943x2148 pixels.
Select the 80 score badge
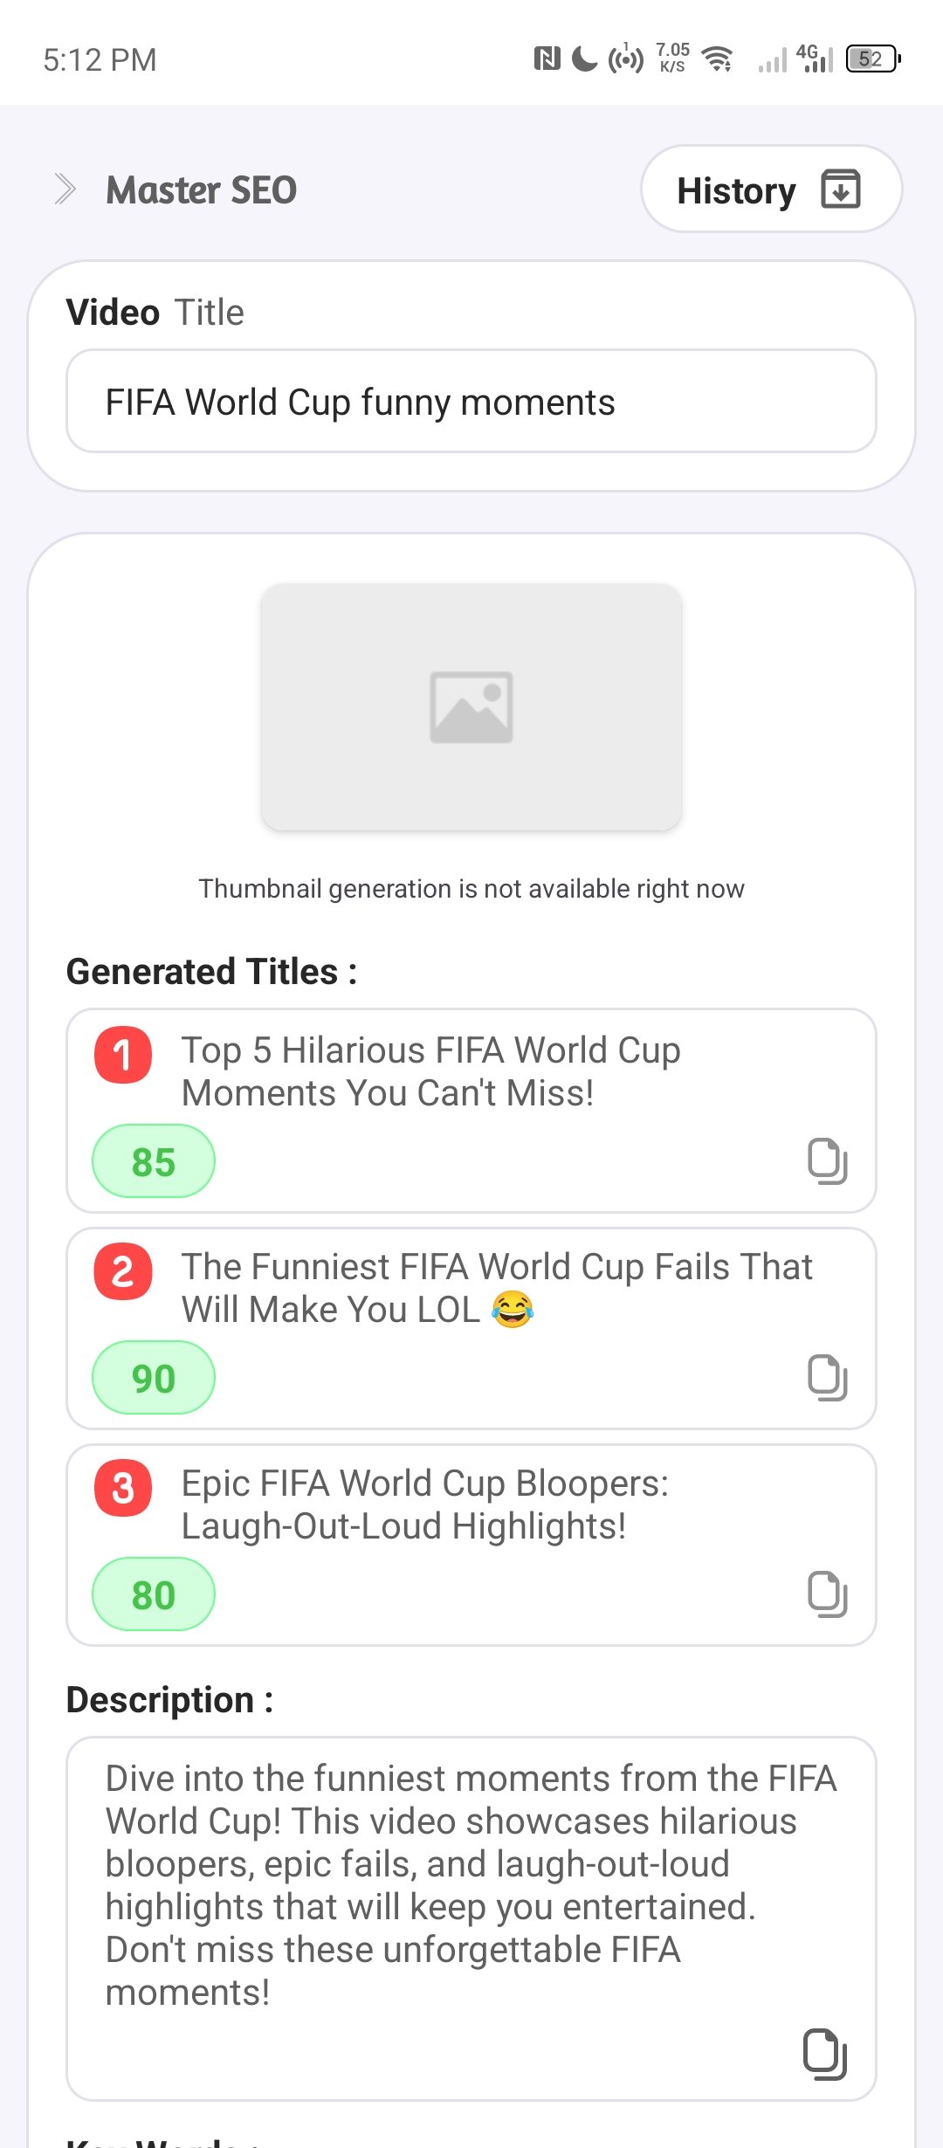click(x=154, y=1594)
